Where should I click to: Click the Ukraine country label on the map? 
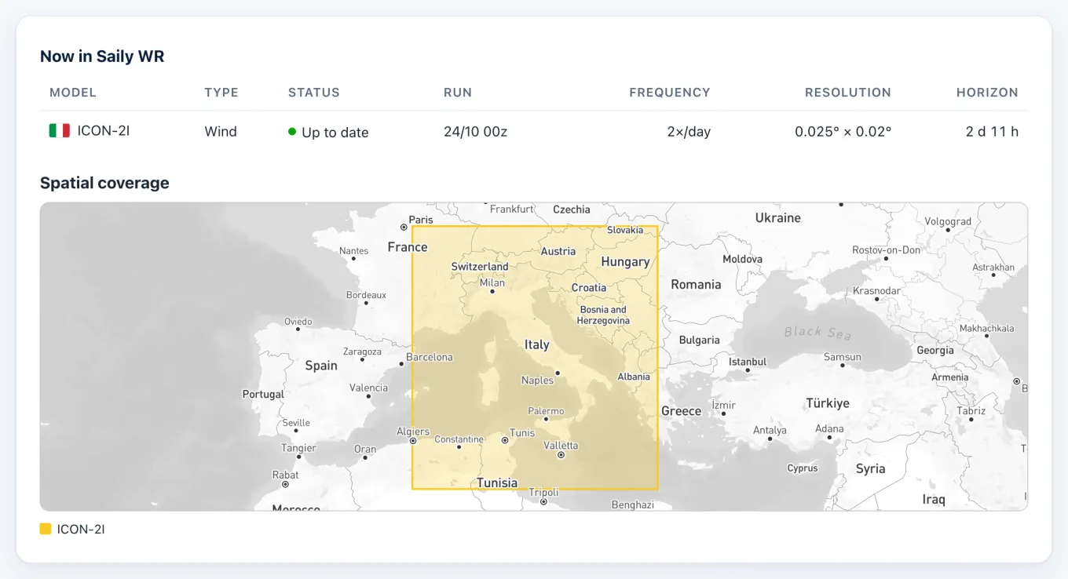pos(777,218)
